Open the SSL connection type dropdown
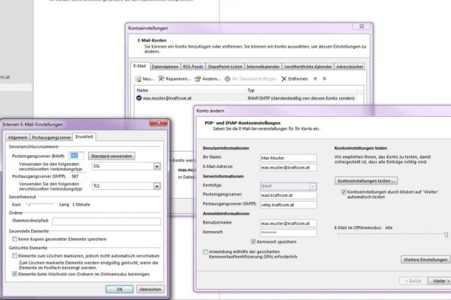Screen dimensions: 451x300 (x=157, y=166)
